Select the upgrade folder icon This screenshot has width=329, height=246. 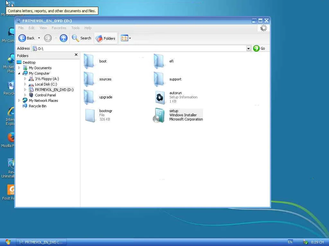click(89, 97)
